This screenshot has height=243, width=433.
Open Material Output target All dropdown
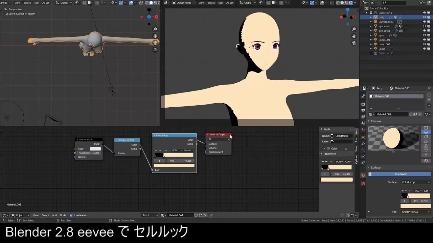[218, 139]
